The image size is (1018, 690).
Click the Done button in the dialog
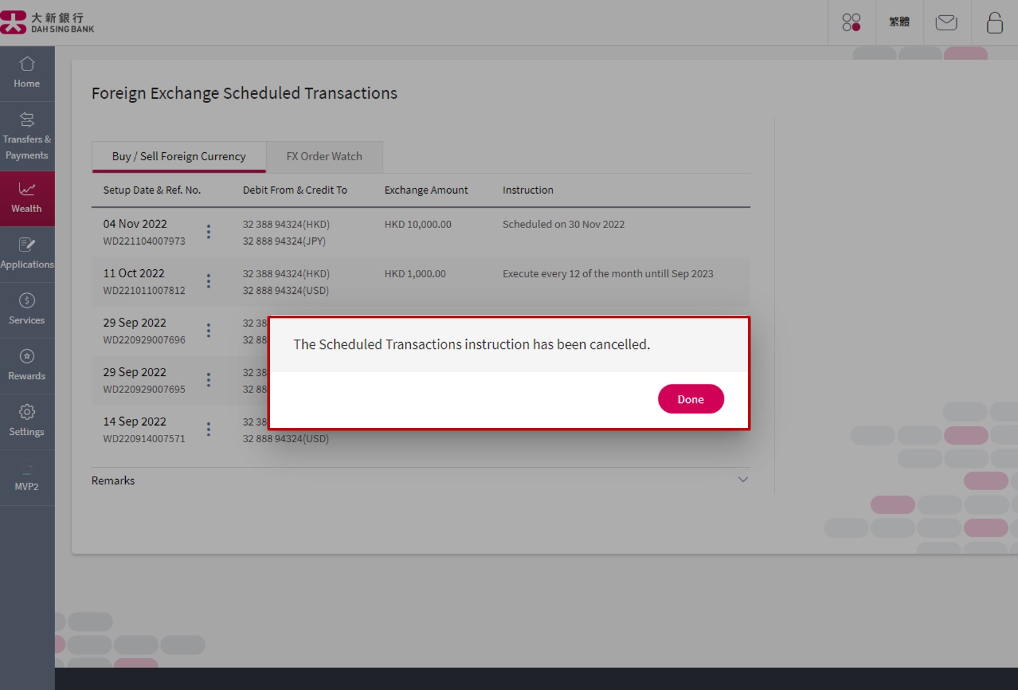coord(691,399)
